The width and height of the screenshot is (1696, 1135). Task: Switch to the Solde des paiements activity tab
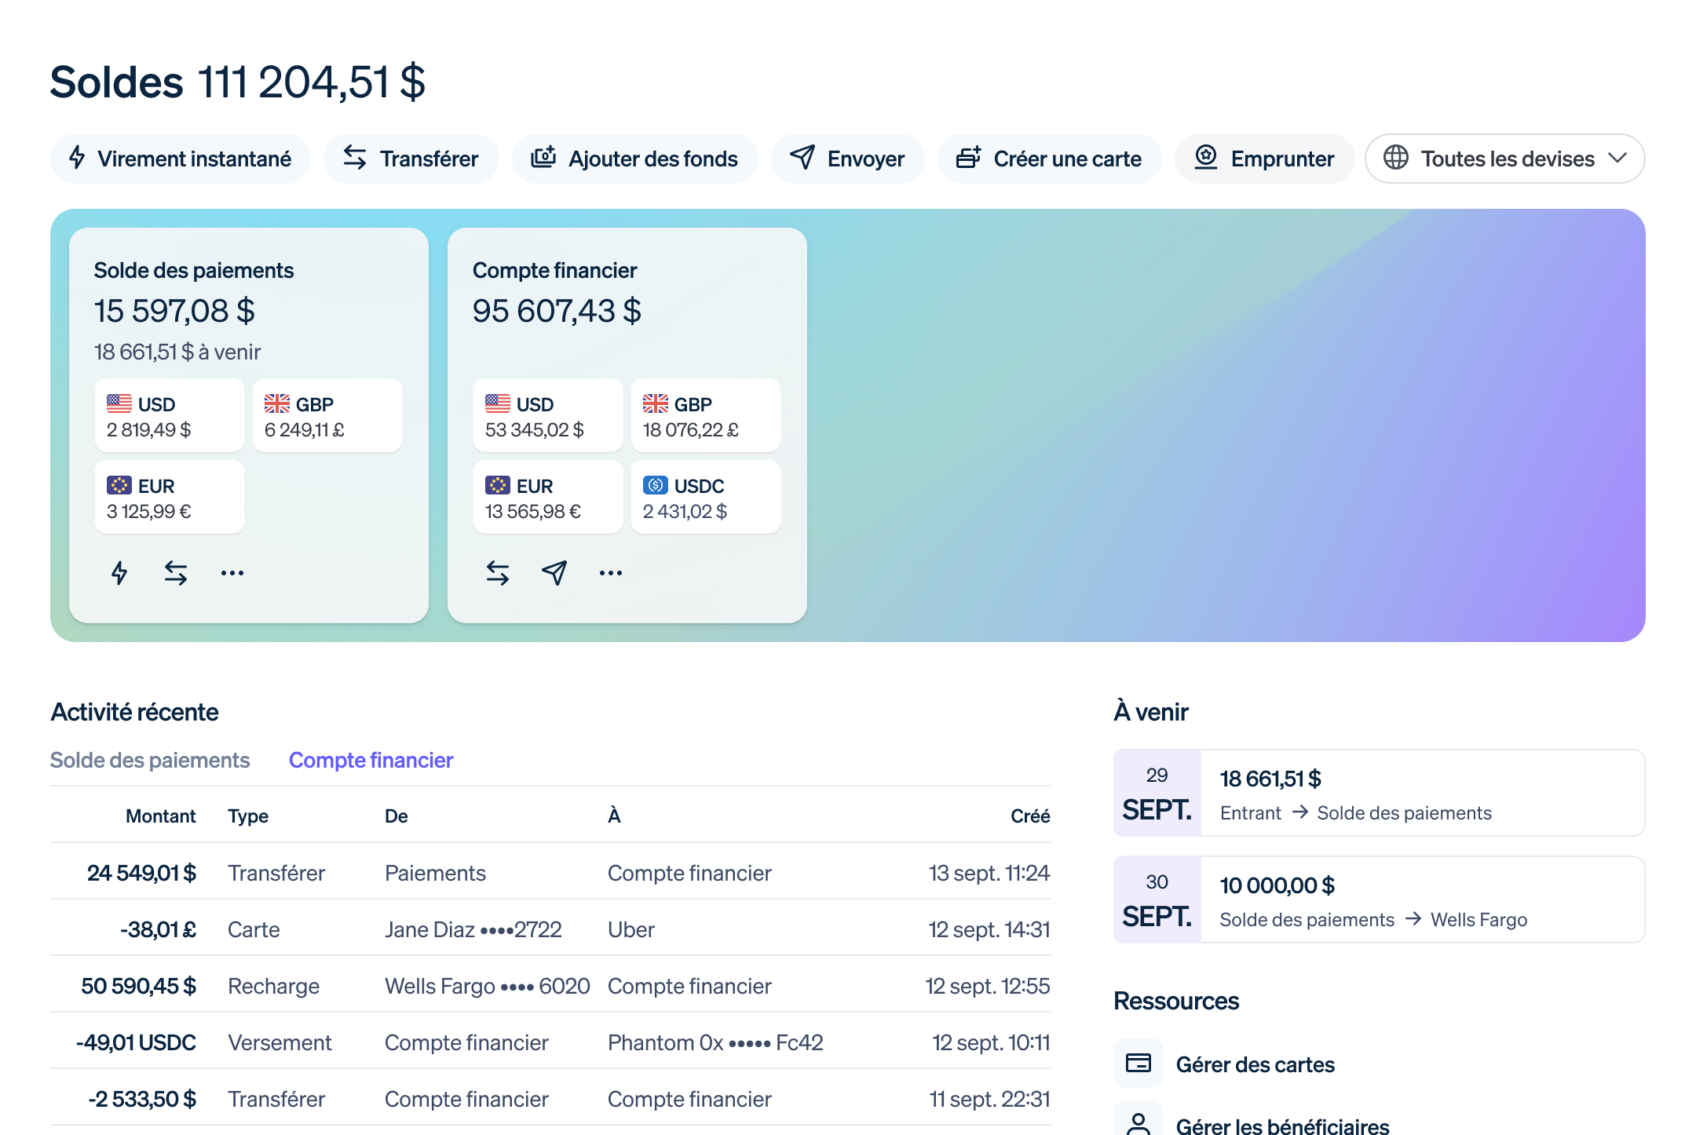point(150,760)
